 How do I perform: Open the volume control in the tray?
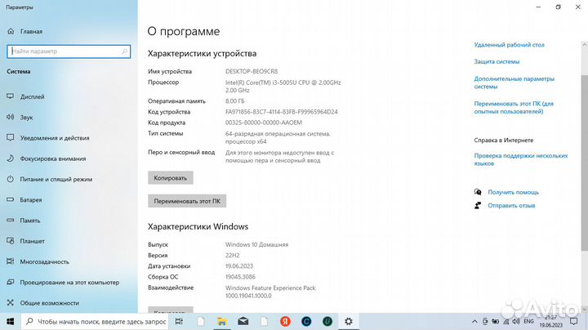pos(516,321)
